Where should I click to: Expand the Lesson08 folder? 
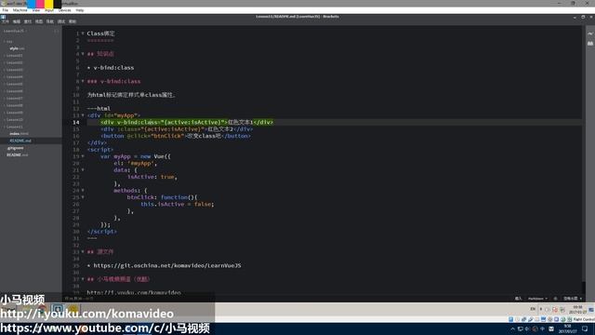14,105
